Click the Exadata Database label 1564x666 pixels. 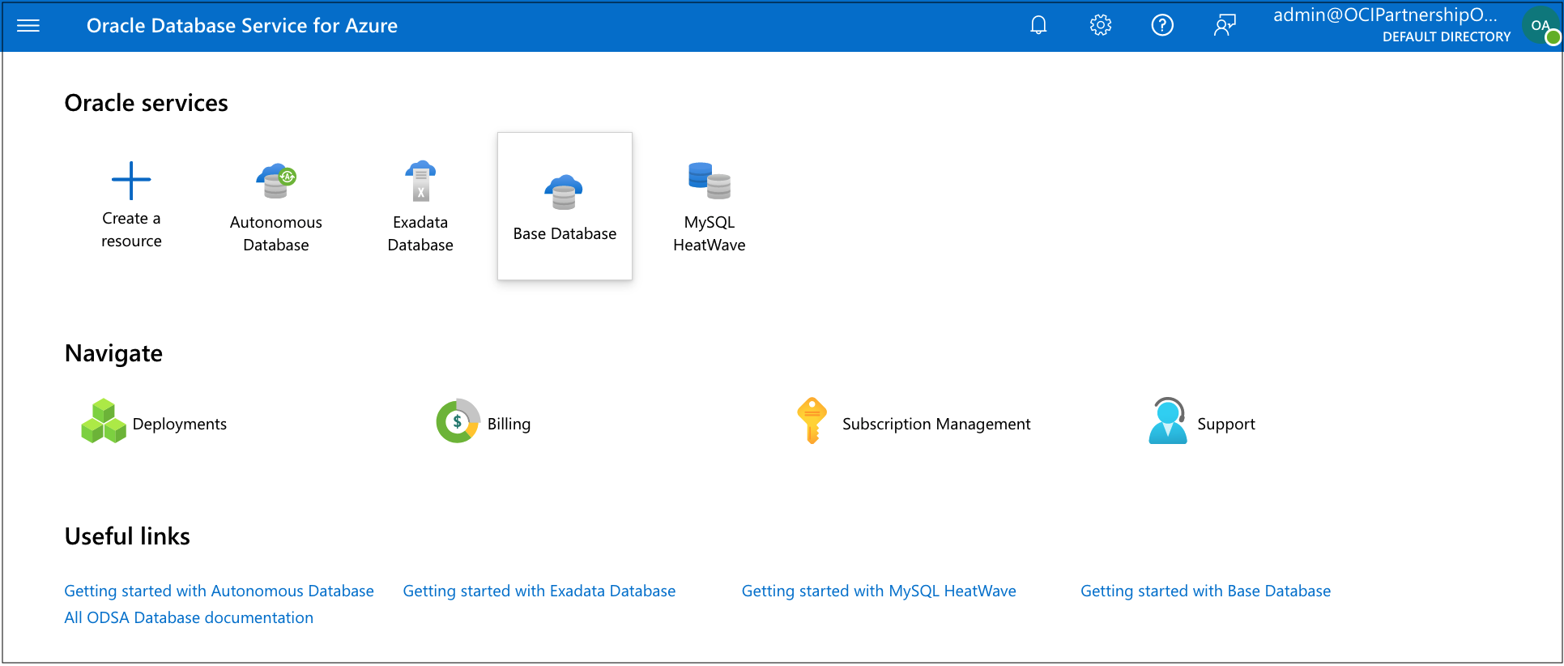pyautogui.click(x=420, y=233)
